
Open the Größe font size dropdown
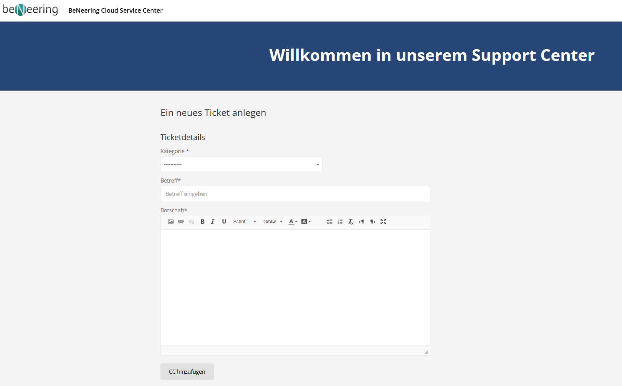coord(273,222)
